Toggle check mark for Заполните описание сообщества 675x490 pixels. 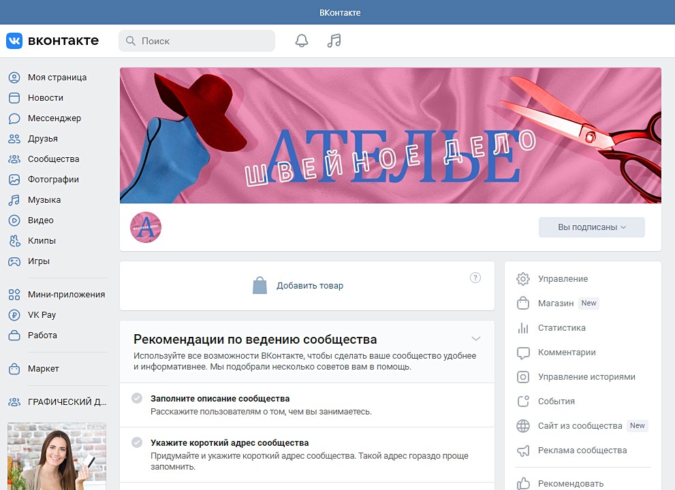[x=137, y=398]
